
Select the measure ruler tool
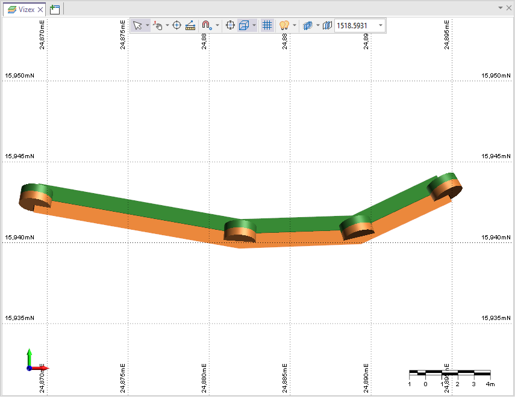[190, 25]
